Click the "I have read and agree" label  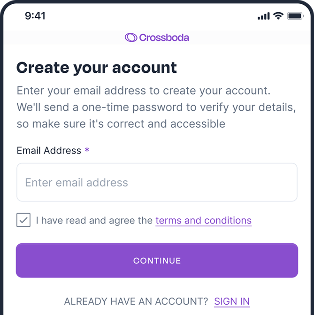[x=94, y=221]
